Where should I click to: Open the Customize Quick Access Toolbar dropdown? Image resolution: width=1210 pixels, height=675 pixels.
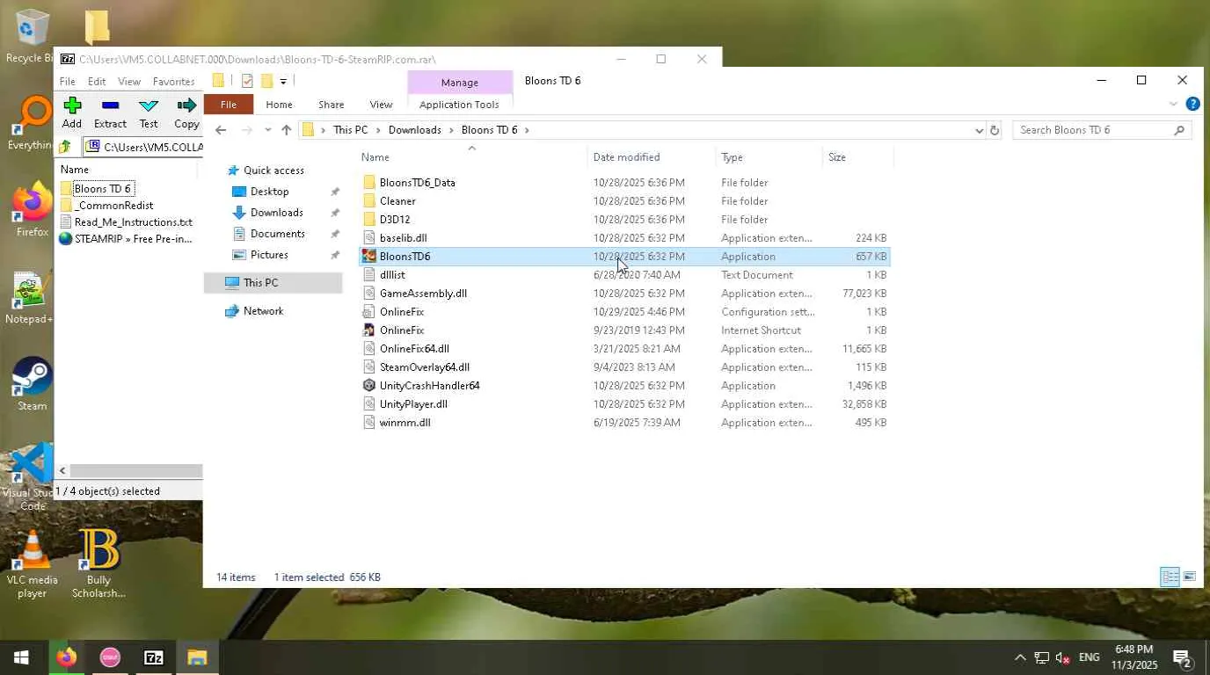tap(283, 82)
